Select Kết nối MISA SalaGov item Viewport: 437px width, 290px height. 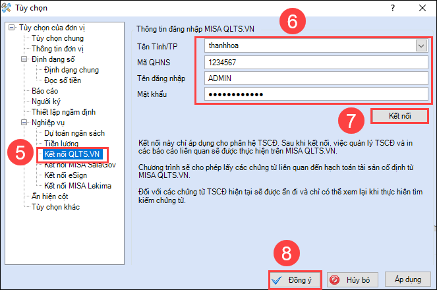(x=80, y=165)
